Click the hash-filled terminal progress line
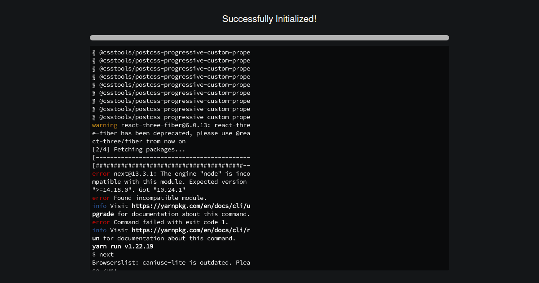Viewport: 539px width, 283px height. click(171, 166)
